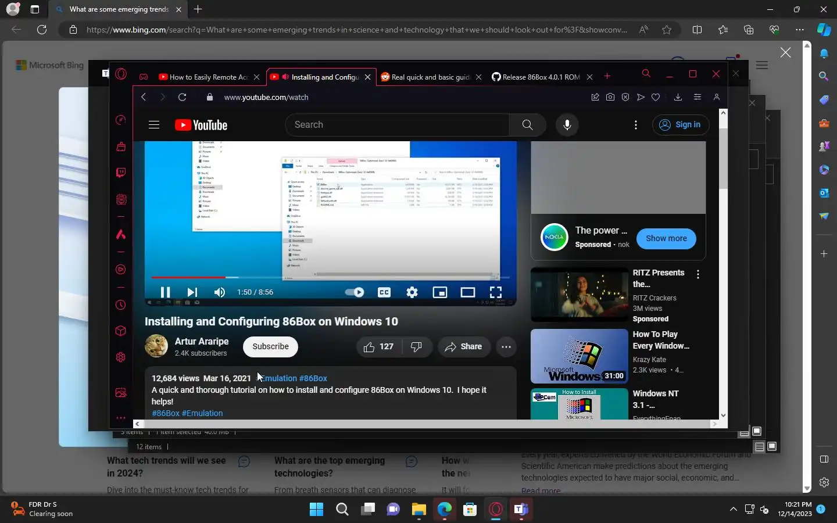The image size is (837, 523).
Task: Add page to bookmarks with heart icon
Action: click(x=656, y=97)
